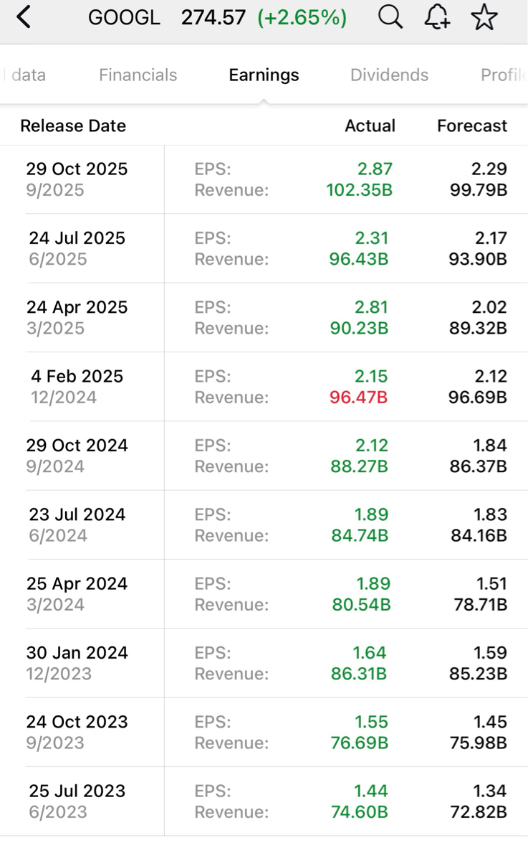
Task: Select the Earnings tab
Action: coord(264,75)
